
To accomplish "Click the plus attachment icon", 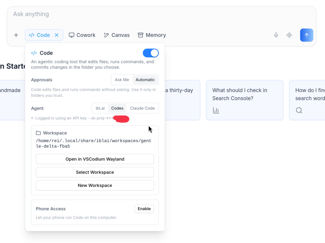I will click(16, 35).
